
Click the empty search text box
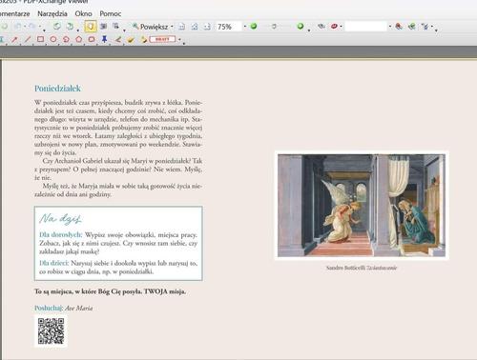coord(365,27)
